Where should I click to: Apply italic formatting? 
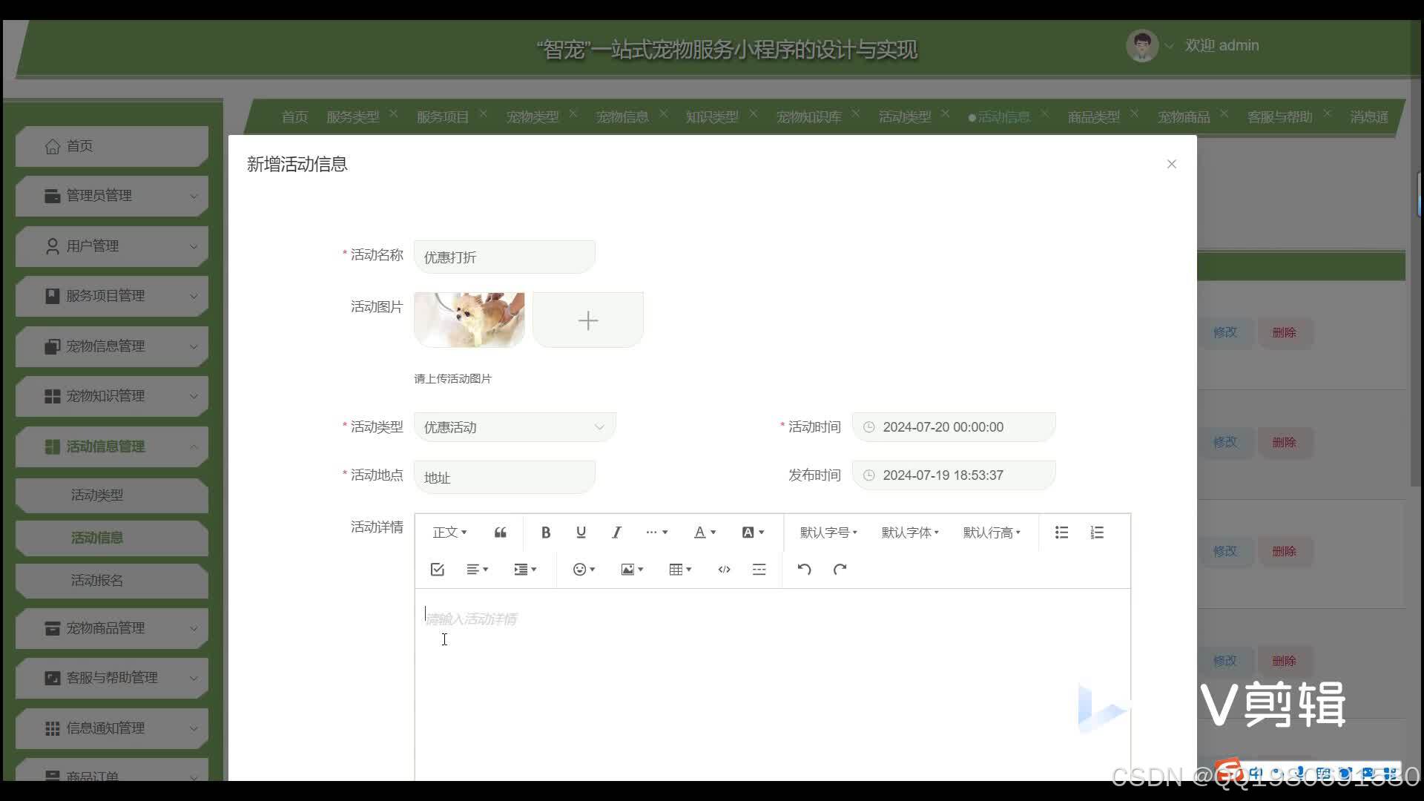(x=616, y=532)
